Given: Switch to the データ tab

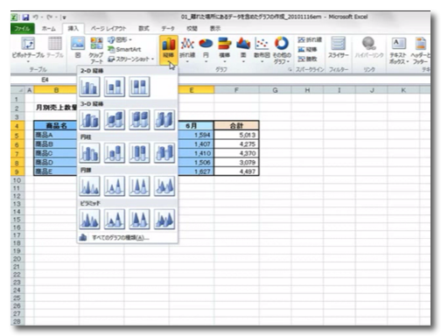Looking at the screenshot, I should tap(168, 29).
